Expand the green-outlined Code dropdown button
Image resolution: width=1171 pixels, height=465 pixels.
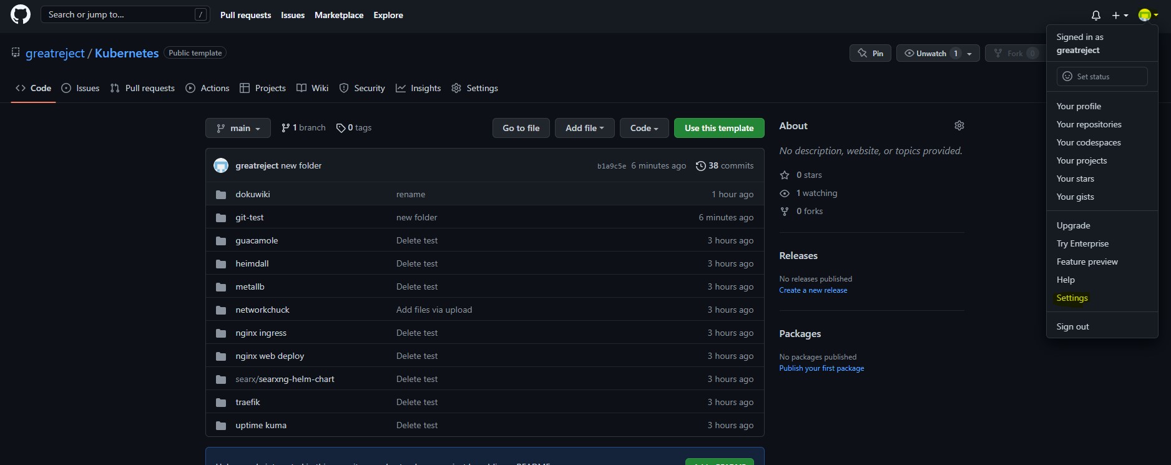644,128
